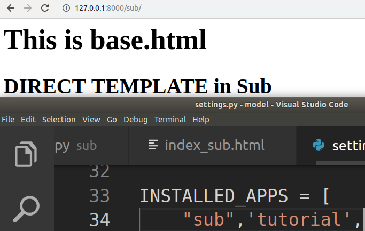Screen dimensions: 365x231
Task: Go back in the browser
Action: pos(11,8)
